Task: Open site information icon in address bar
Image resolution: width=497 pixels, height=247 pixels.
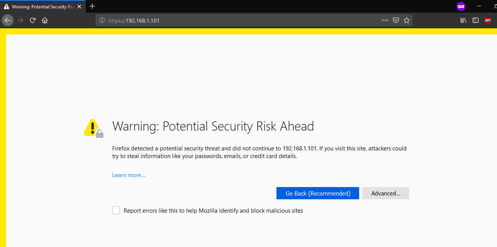Action: [102, 21]
